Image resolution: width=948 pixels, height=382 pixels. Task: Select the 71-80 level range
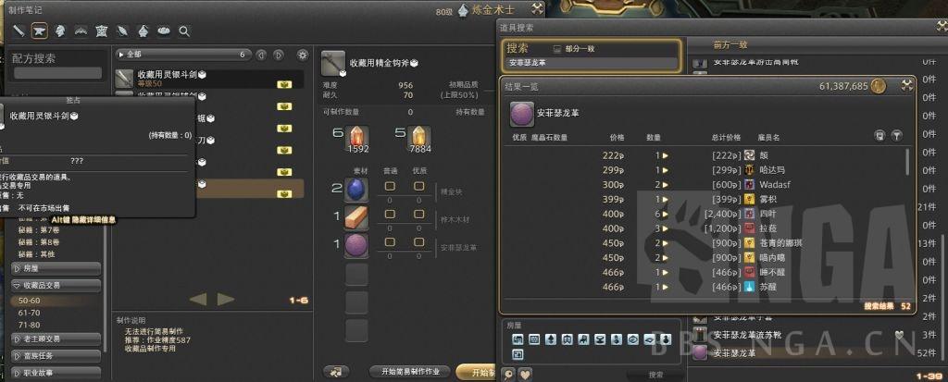point(29,325)
